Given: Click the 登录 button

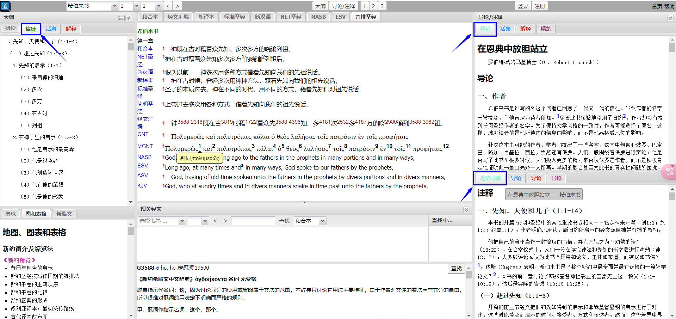Looking at the screenshot, I should pos(523,6).
